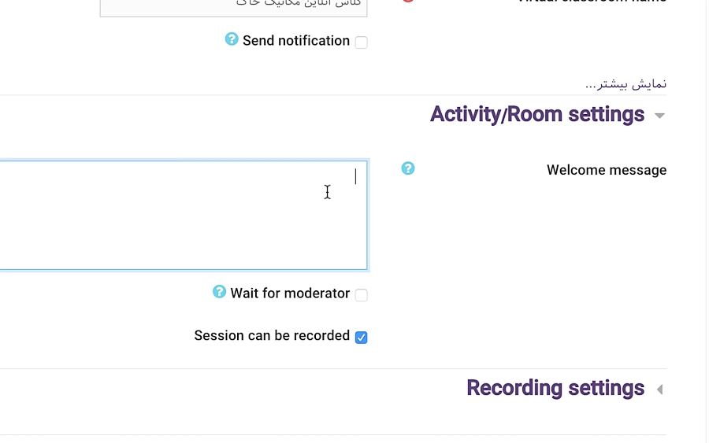Click the Activity/Room settings heading

(537, 115)
